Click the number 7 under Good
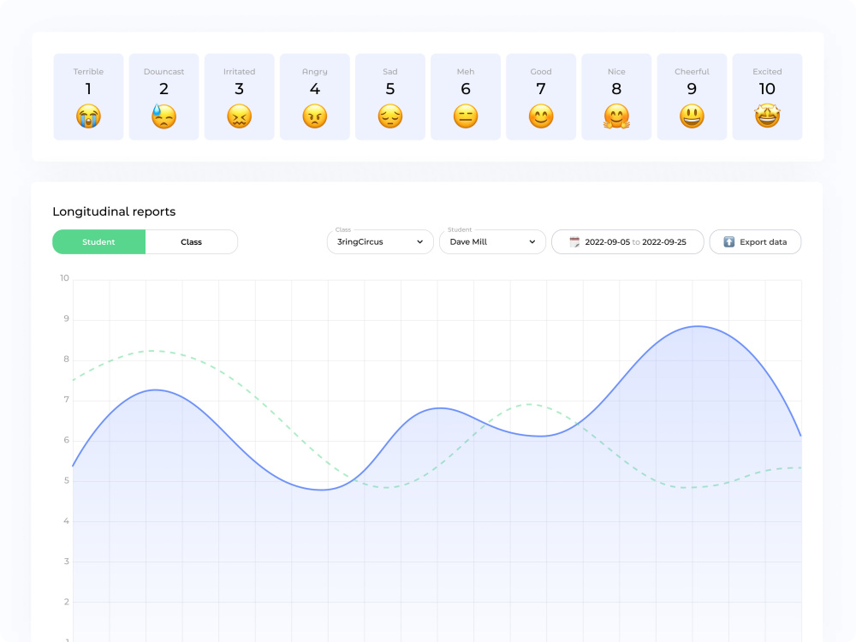The image size is (856, 642). [541, 88]
